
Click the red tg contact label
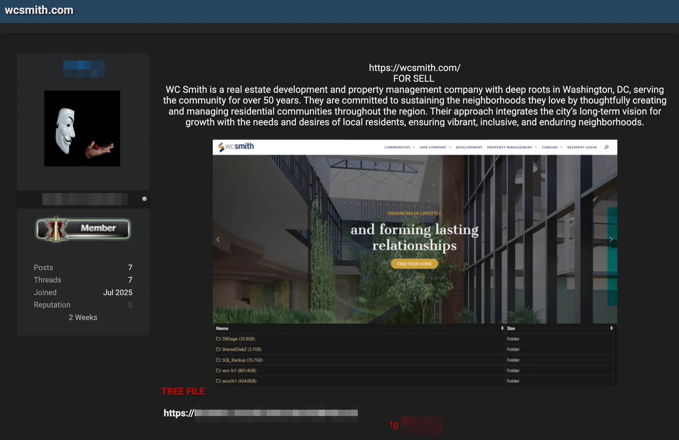tap(394, 424)
